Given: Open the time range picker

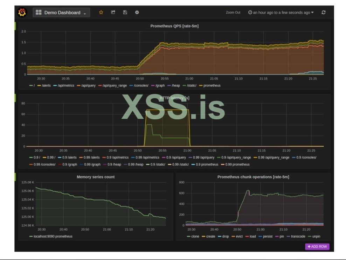Looking at the screenshot, I should coord(281,13).
